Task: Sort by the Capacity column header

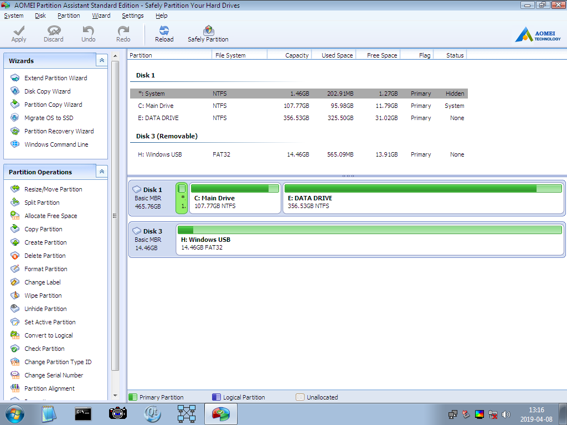Action: click(289, 55)
